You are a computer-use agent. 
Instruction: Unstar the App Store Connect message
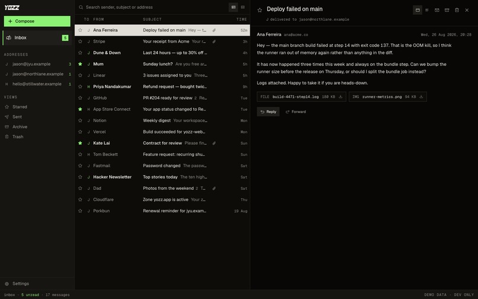[x=80, y=109]
